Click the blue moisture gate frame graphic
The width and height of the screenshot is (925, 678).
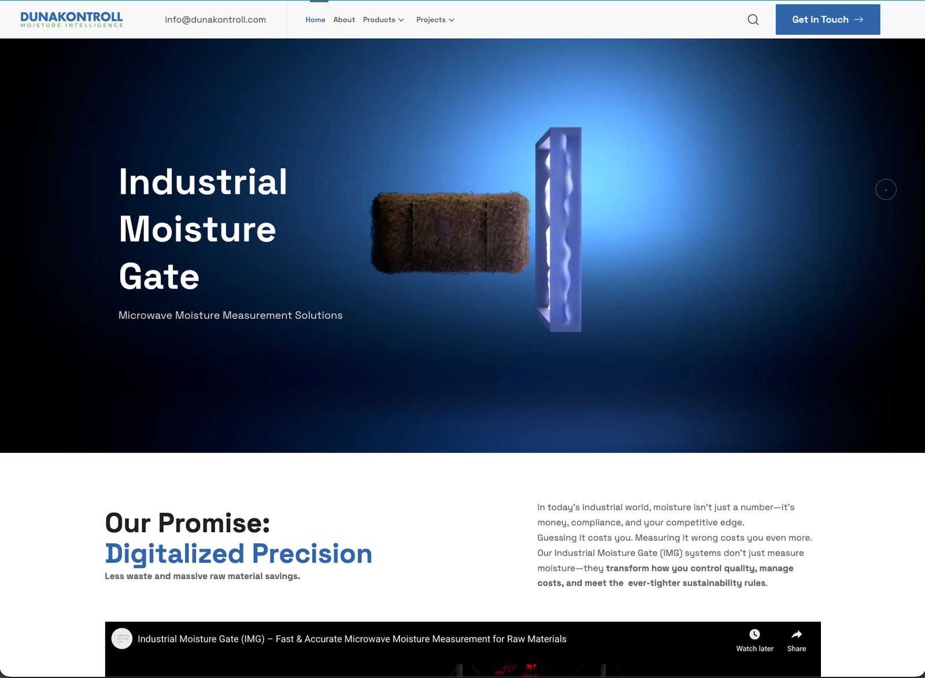point(558,229)
